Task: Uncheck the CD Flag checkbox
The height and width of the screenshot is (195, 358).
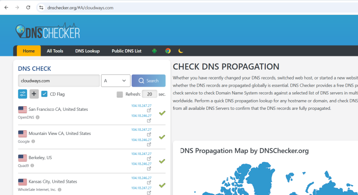Action: point(44,94)
